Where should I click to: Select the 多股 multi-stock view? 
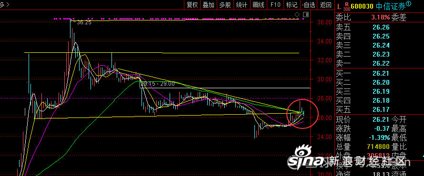[x=225, y=5]
